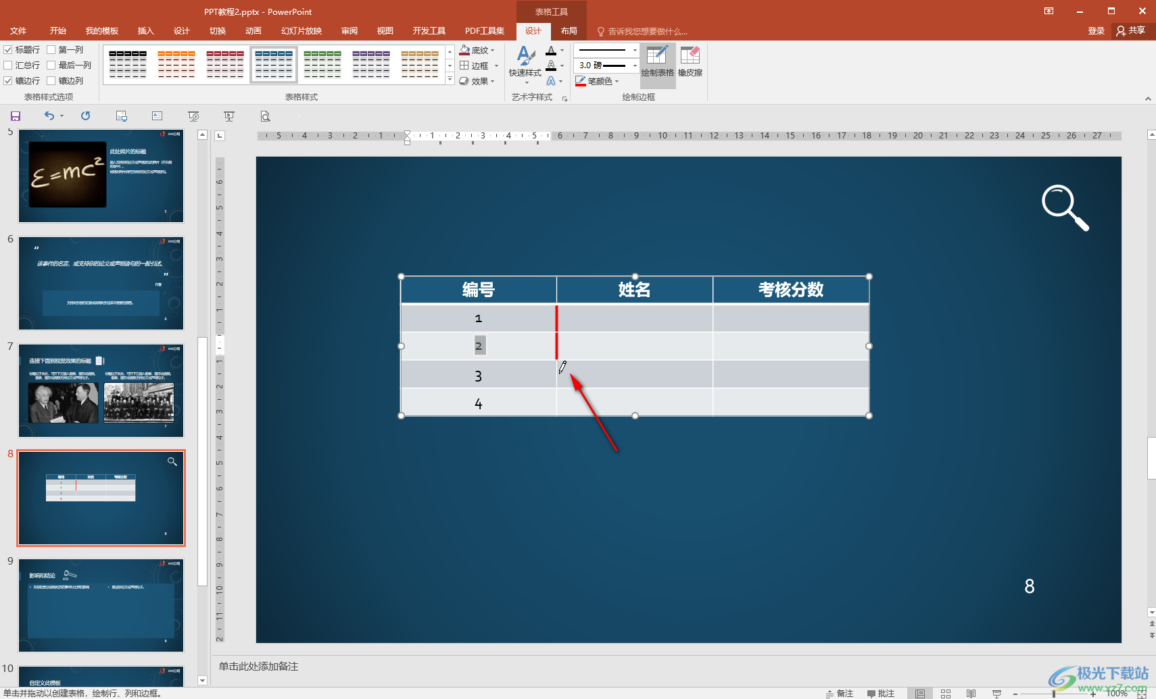Click the Undo arrow icon
The width and height of the screenshot is (1156, 699).
[x=49, y=116]
